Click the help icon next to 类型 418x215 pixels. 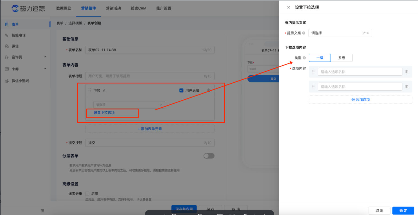click(x=304, y=58)
